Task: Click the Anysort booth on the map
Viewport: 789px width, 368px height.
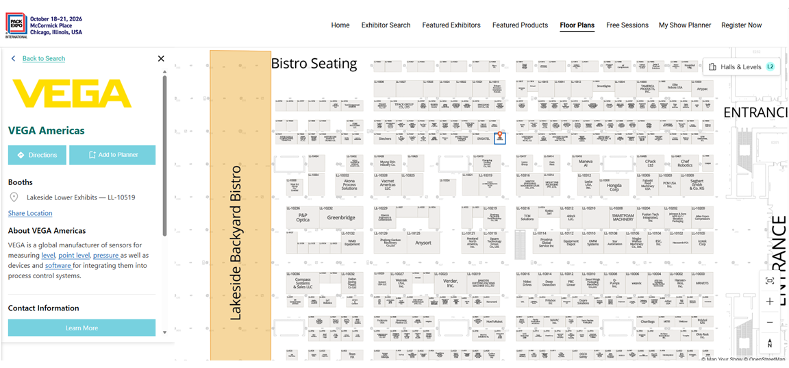Action: pyautogui.click(x=423, y=243)
